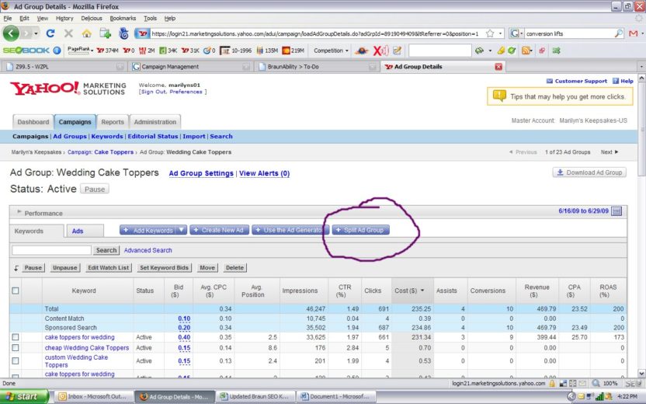Close the Ad Group Details tab
Viewport: 646px width, 404px height.
click(x=498, y=66)
